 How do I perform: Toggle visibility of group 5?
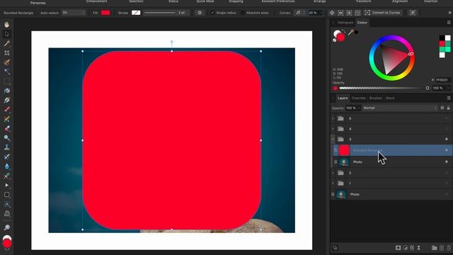point(447,118)
